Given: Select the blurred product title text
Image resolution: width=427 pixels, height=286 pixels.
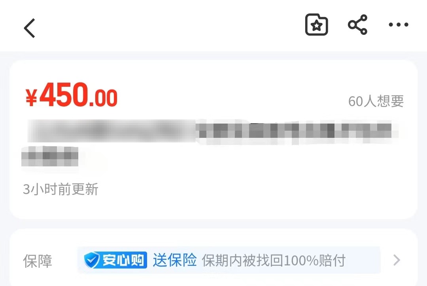Looking at the screenshot, I should [x=111, y=130].
